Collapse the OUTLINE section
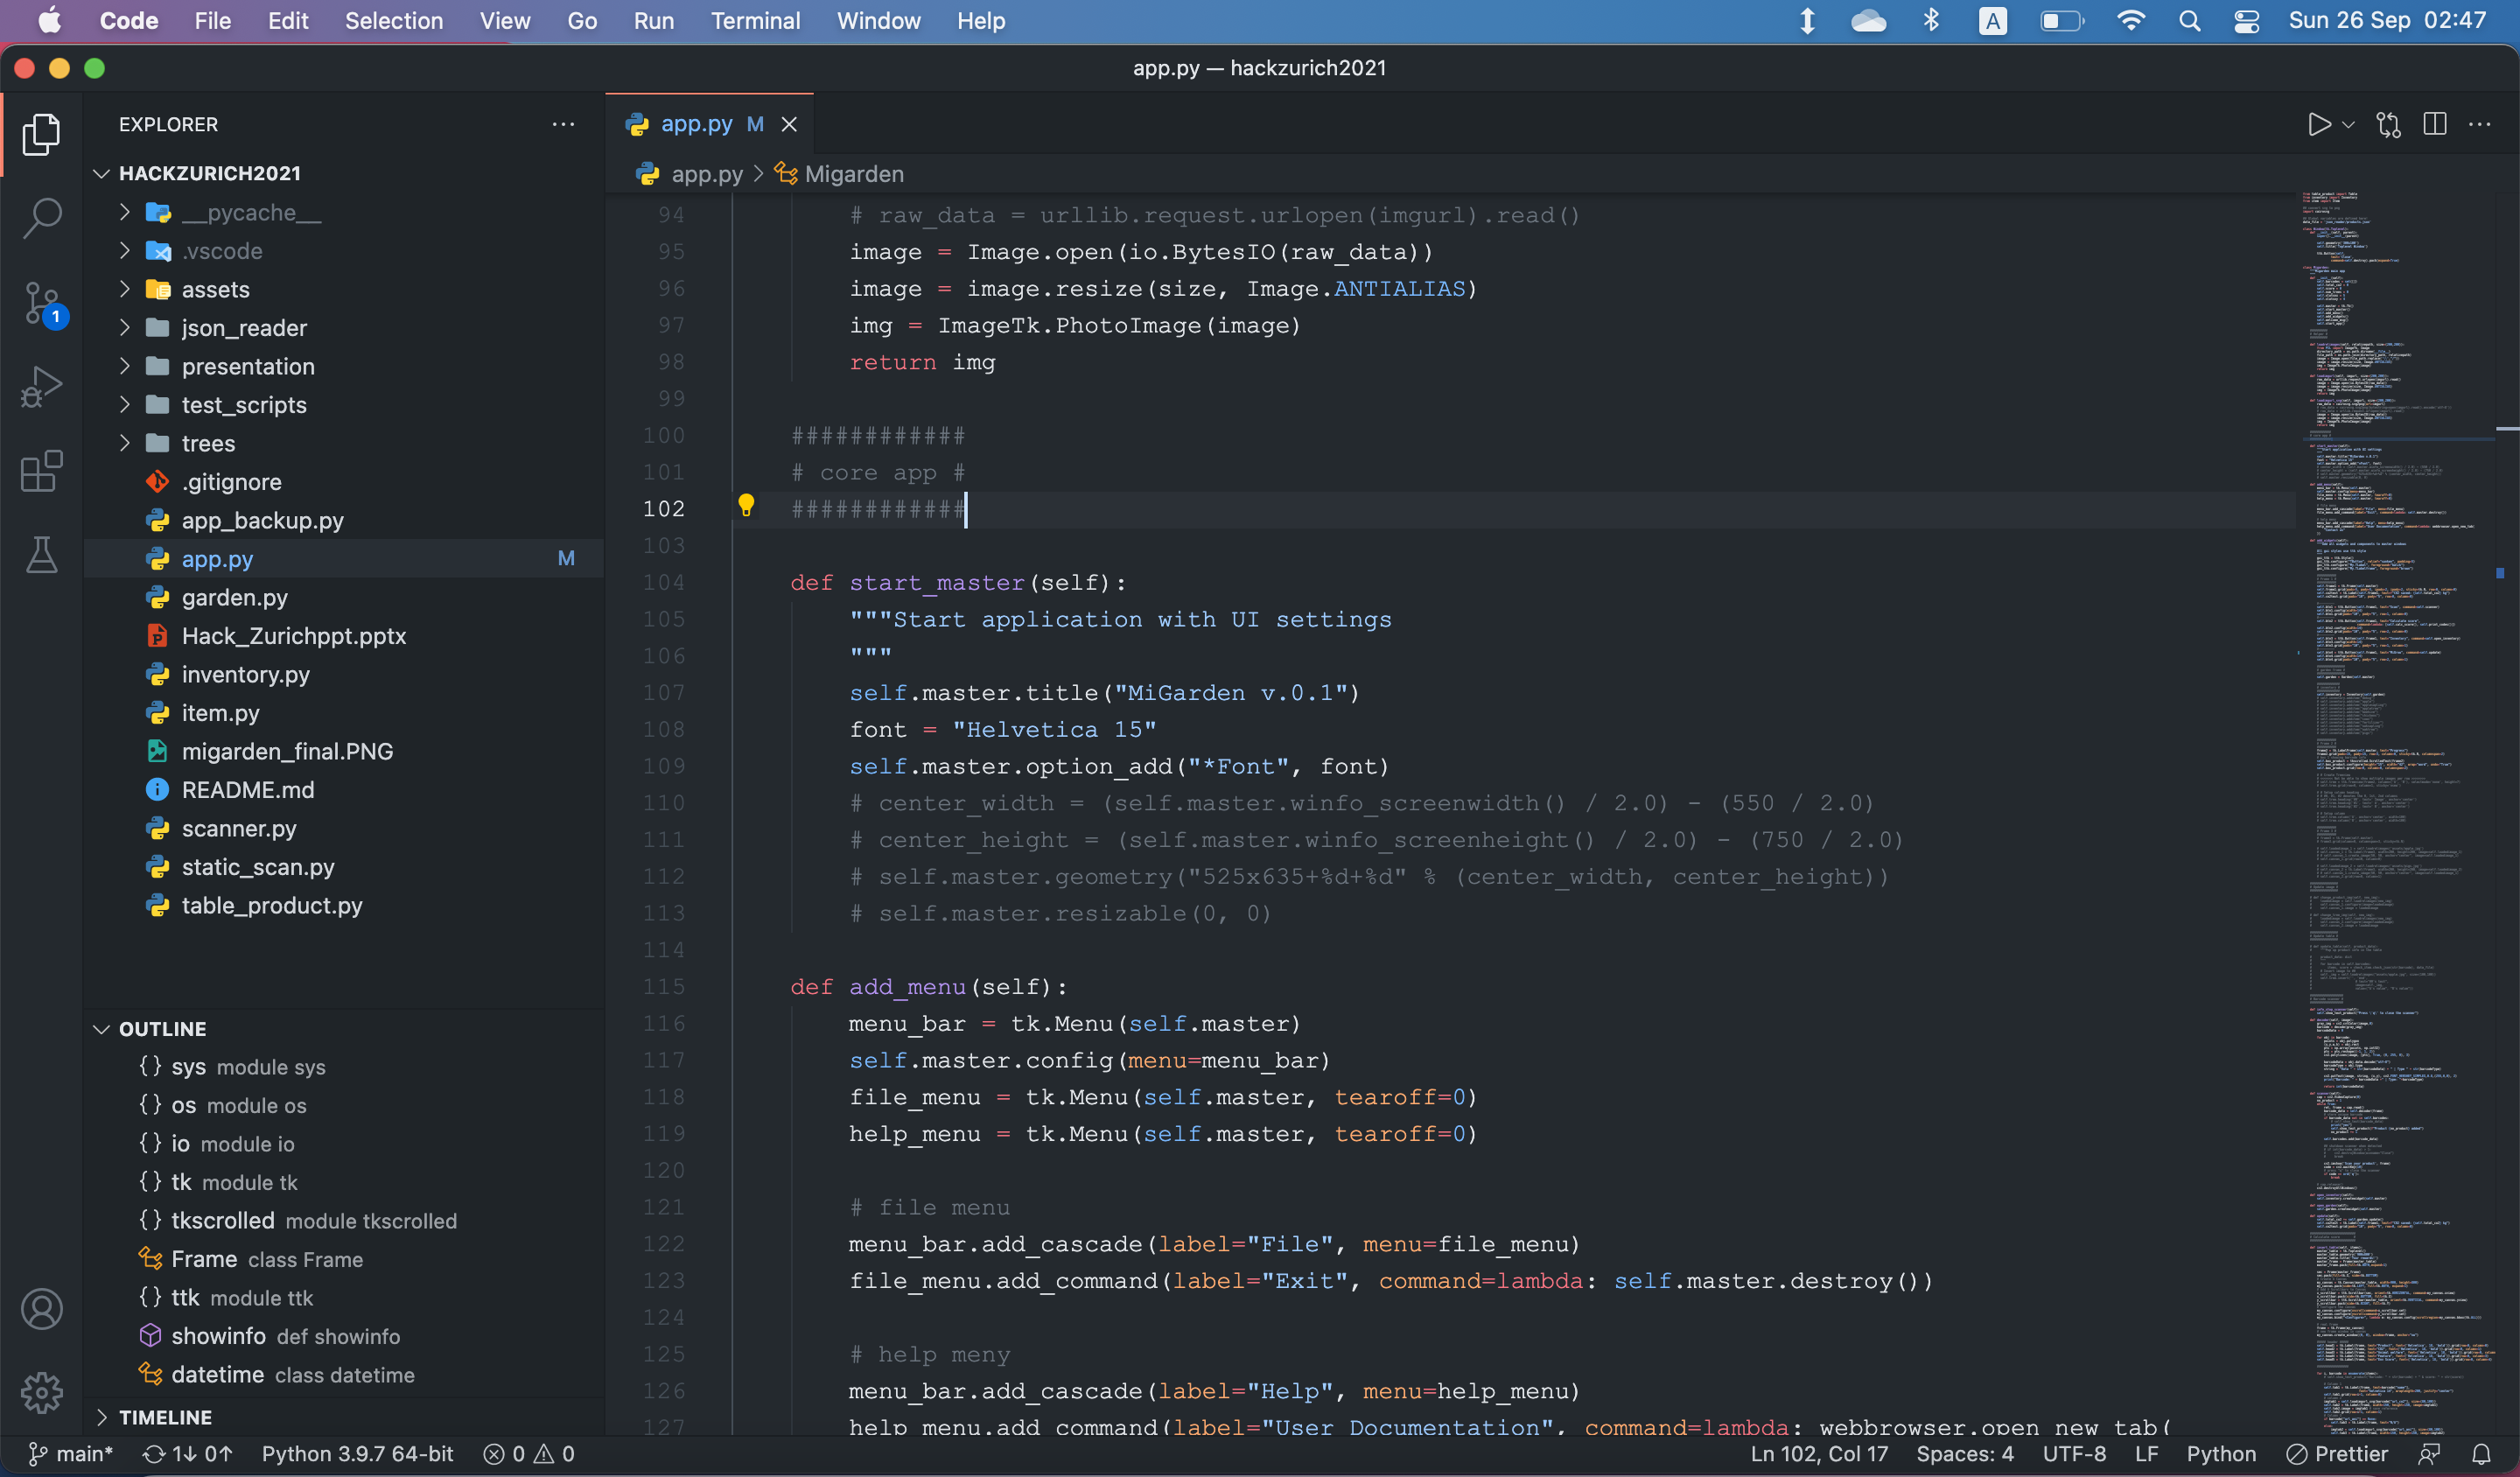 (163, 1029)
